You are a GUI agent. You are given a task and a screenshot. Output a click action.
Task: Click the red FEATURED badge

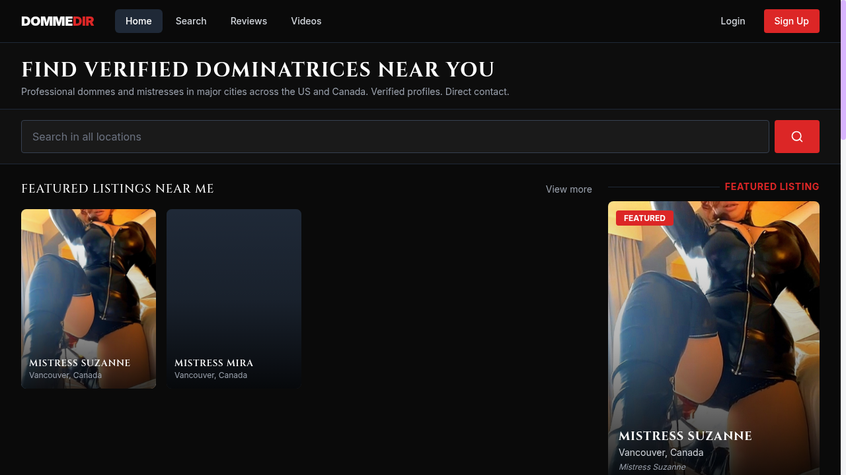coord(644,218)
